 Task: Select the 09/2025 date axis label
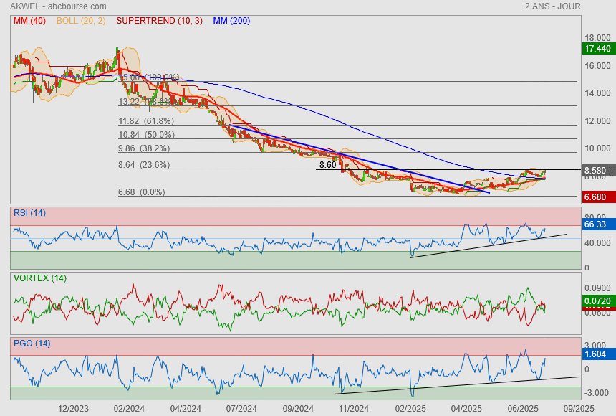coord(579,409)
